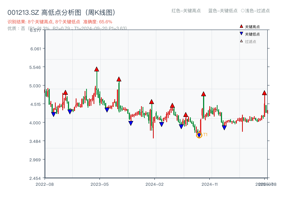Click the red high marker just after T1
This screenshot has width=297, height=222.
(x=203, y=94)
